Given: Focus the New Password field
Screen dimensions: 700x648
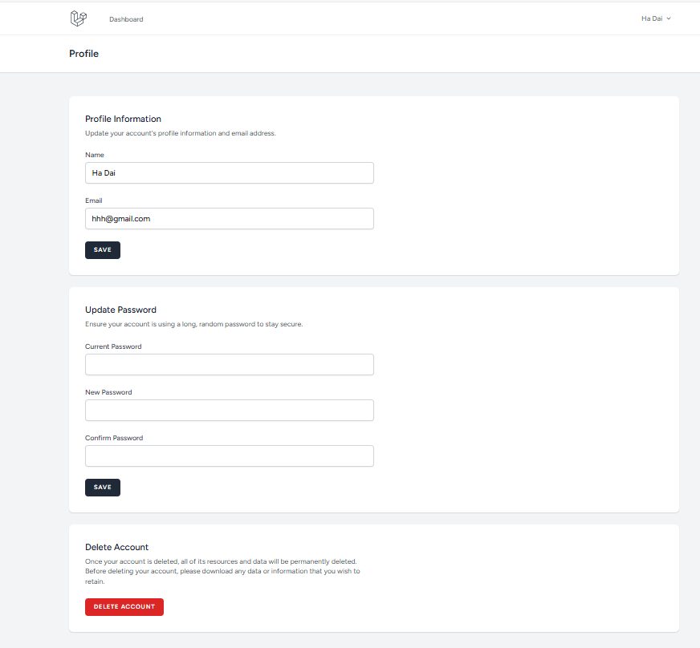Looking at the screenshot, I should pos(230,411).
